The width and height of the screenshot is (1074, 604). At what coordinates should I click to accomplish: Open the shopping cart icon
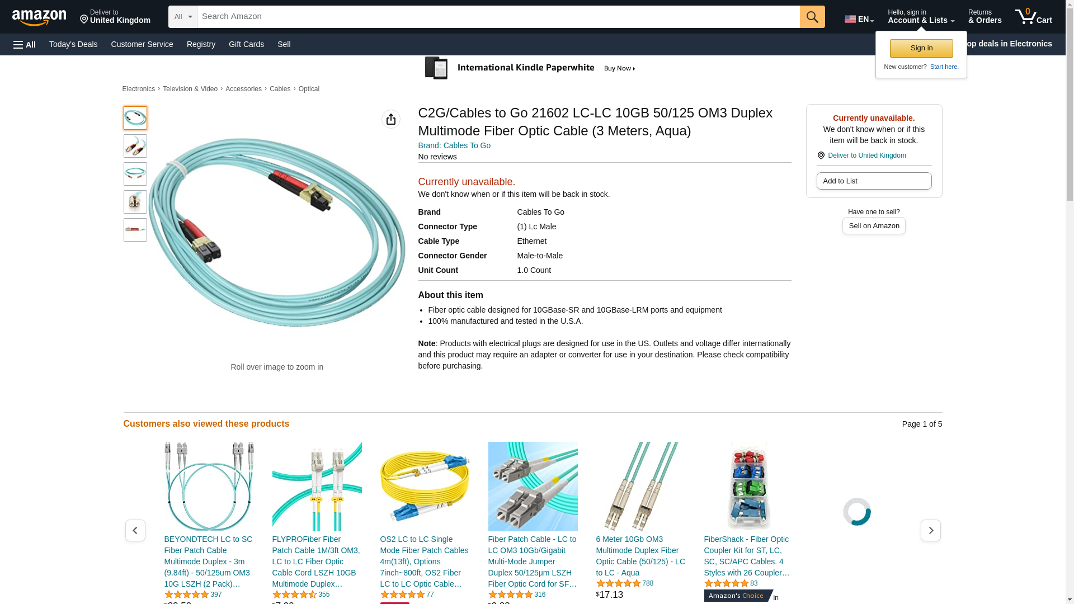click(1034, 17)
